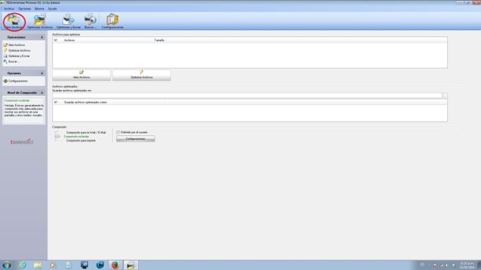This screenshot has height=270, width=481.
Task: Open the Windows Start menu
Action: click(x=7, y=265)
